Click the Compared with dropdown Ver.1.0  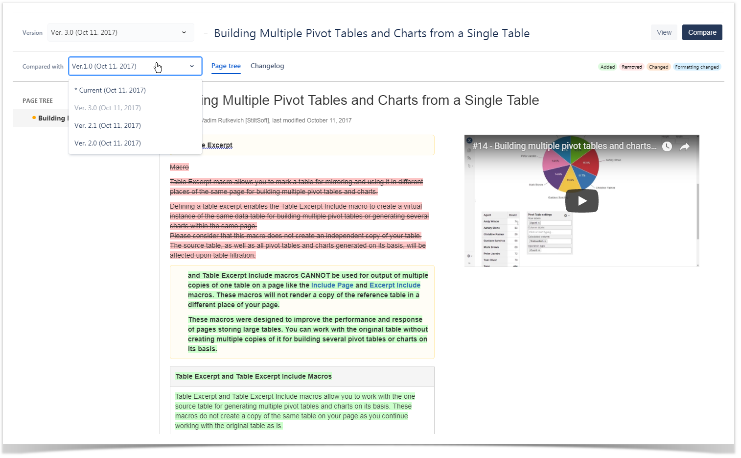click(x=135, y=66)
